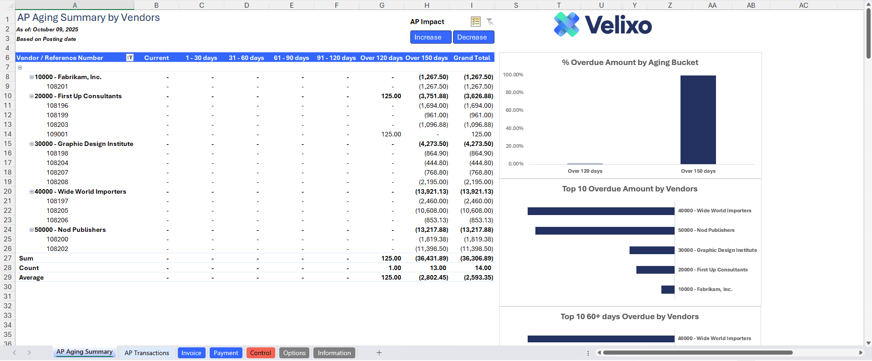Screen dimensions: 872x361
Task: Collapse vendor 20000 - First Up Consultants
Action: point(31,96)
